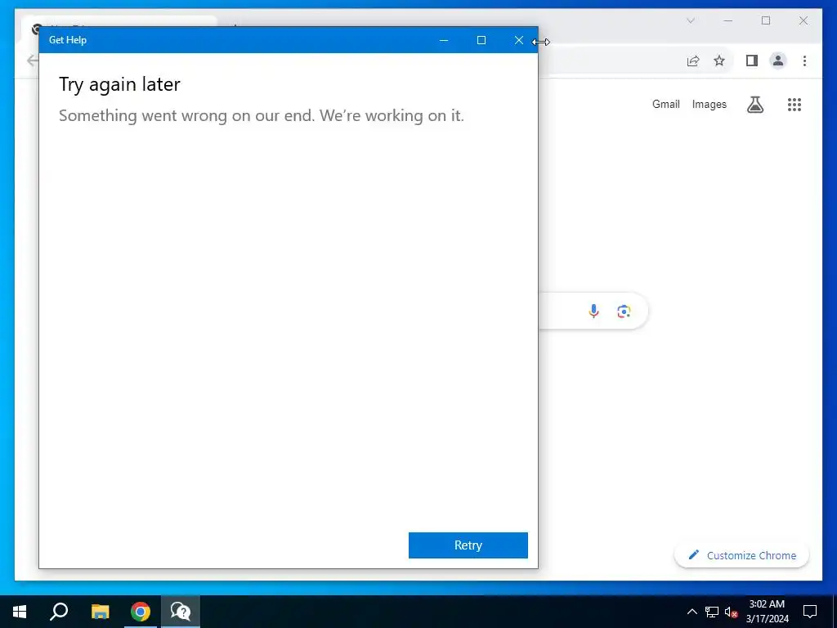Screen dimensions: 837x628
Task: Maximize the Get Help window
Action: point(481,40)
